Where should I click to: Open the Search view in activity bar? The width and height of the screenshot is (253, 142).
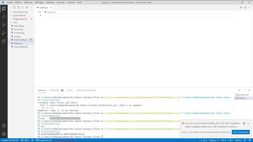coord(4,17)
